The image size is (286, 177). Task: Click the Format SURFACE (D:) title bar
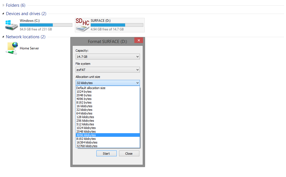[107, 42]
